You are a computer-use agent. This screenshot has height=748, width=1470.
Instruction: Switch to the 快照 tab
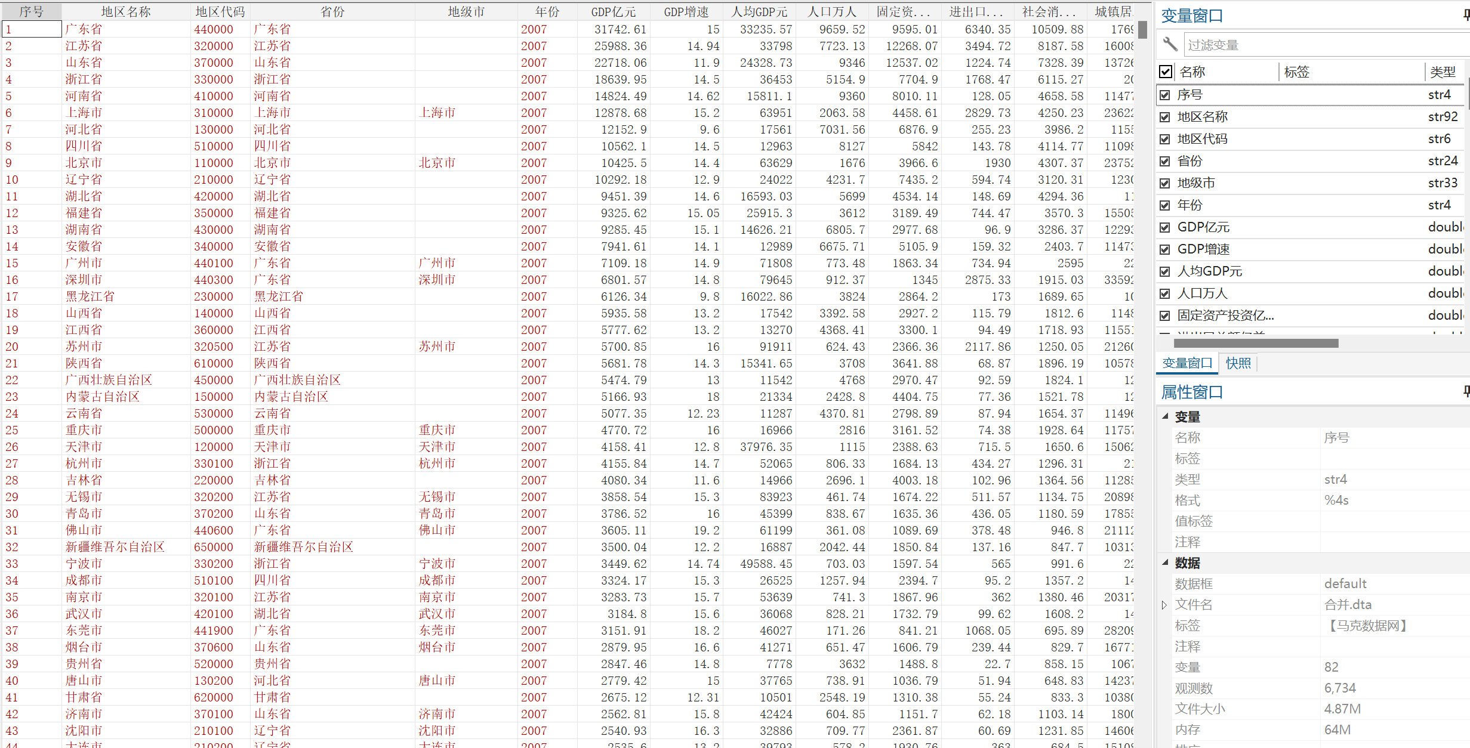1238,363
